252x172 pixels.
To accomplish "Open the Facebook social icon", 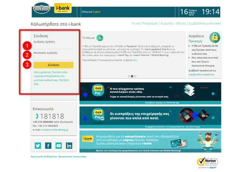I will point(48,146).
